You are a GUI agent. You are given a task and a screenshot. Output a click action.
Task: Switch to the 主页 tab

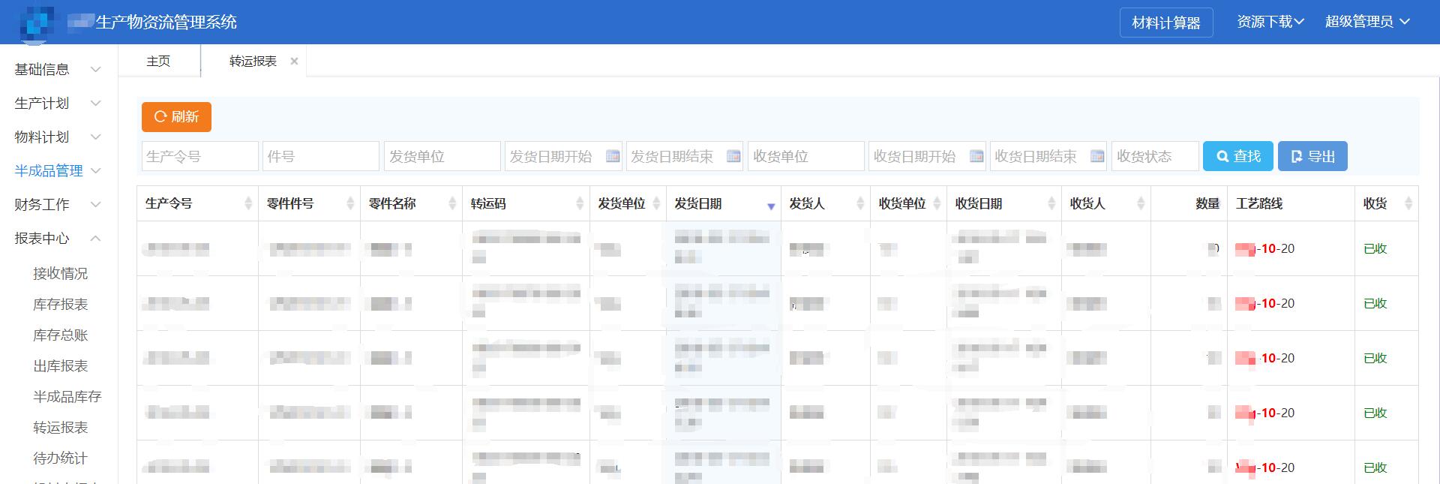(158, 61)
